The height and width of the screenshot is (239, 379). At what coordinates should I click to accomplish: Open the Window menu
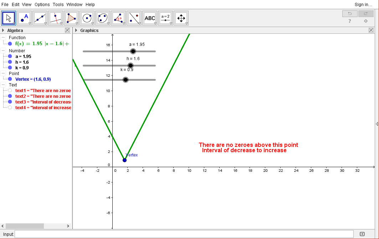pos(75,4)
